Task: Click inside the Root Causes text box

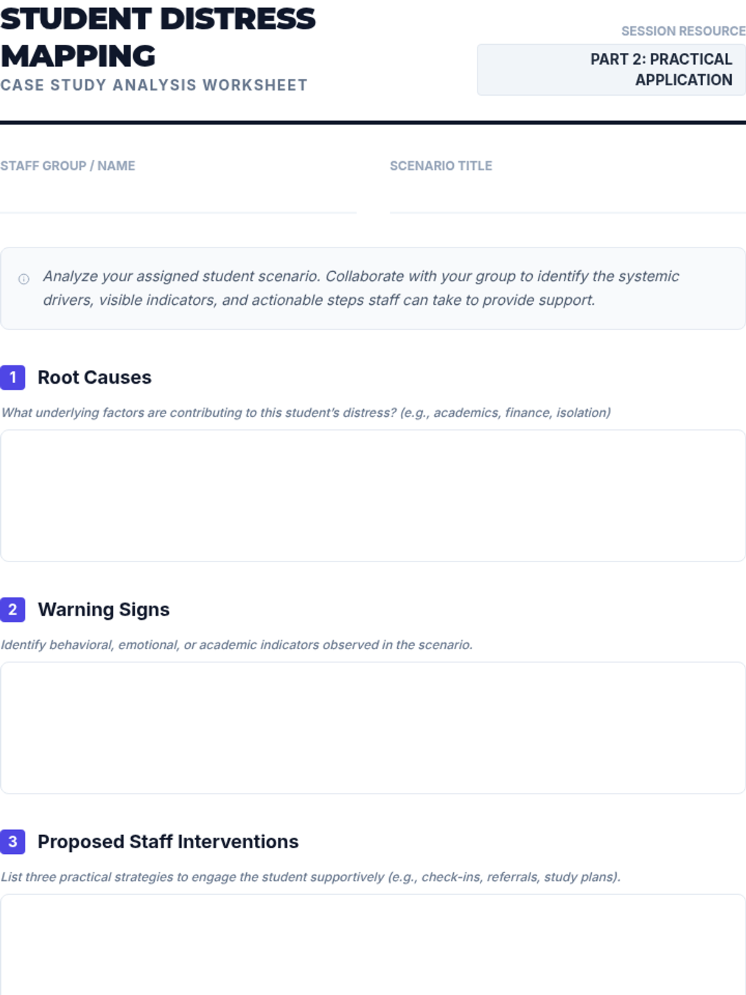Action: tap(373, 496)
